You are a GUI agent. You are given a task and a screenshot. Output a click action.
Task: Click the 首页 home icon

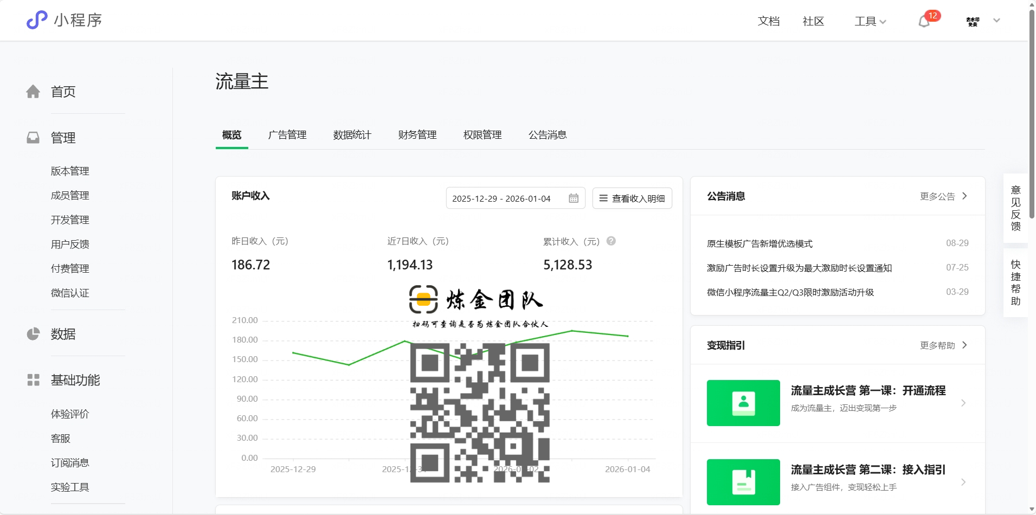(x=33, y=92)
